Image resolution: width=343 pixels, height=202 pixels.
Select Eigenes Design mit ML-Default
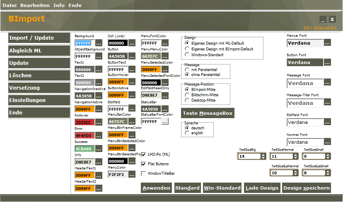(215, 43)
